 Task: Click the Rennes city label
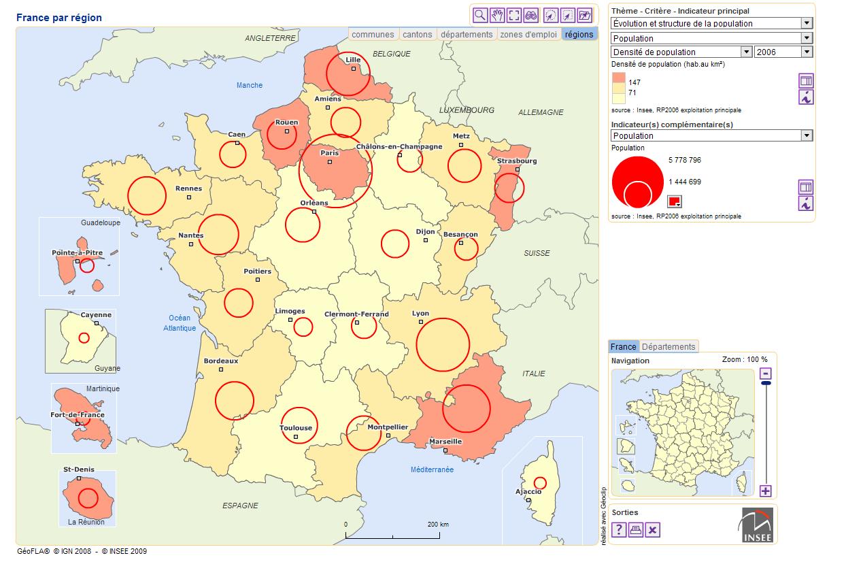pyautogui.click(x=188, y=188)
